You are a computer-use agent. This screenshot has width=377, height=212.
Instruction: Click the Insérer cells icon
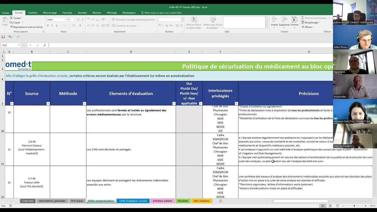coord(274,20)
